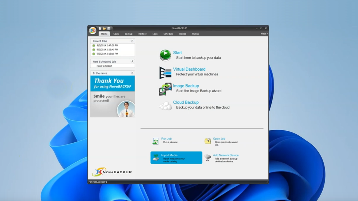This screenshot has height=201, width=358.
Task: Click the Run Job link text
Action: 166,139
